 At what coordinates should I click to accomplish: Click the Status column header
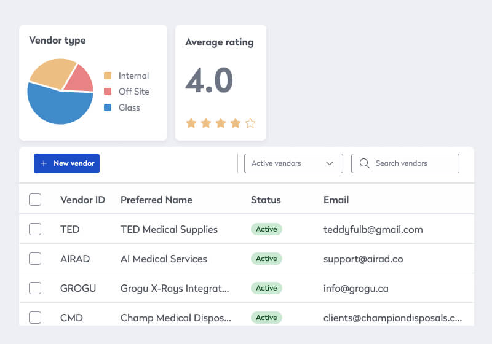coord(266,200)
